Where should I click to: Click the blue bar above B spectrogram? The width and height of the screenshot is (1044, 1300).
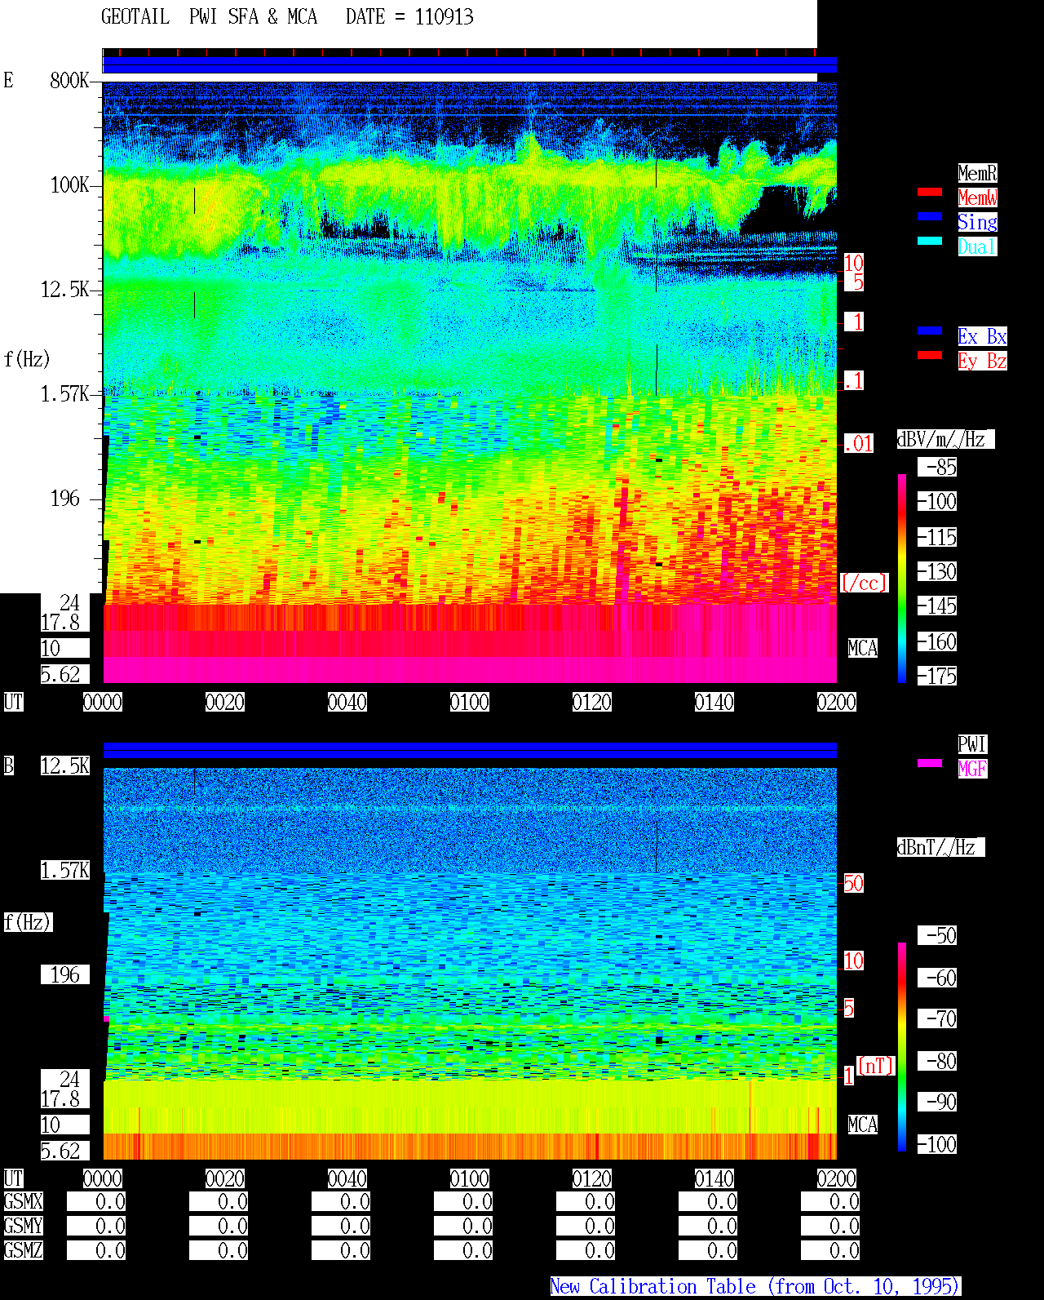[x=470, y=750]
